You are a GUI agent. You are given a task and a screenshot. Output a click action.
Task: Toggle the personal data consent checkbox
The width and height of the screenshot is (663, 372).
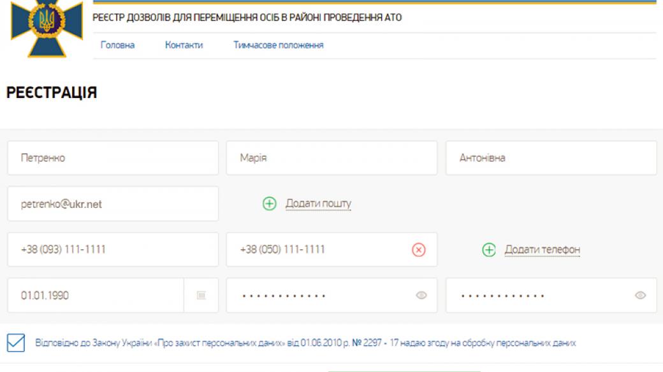(x=15, y=343)
